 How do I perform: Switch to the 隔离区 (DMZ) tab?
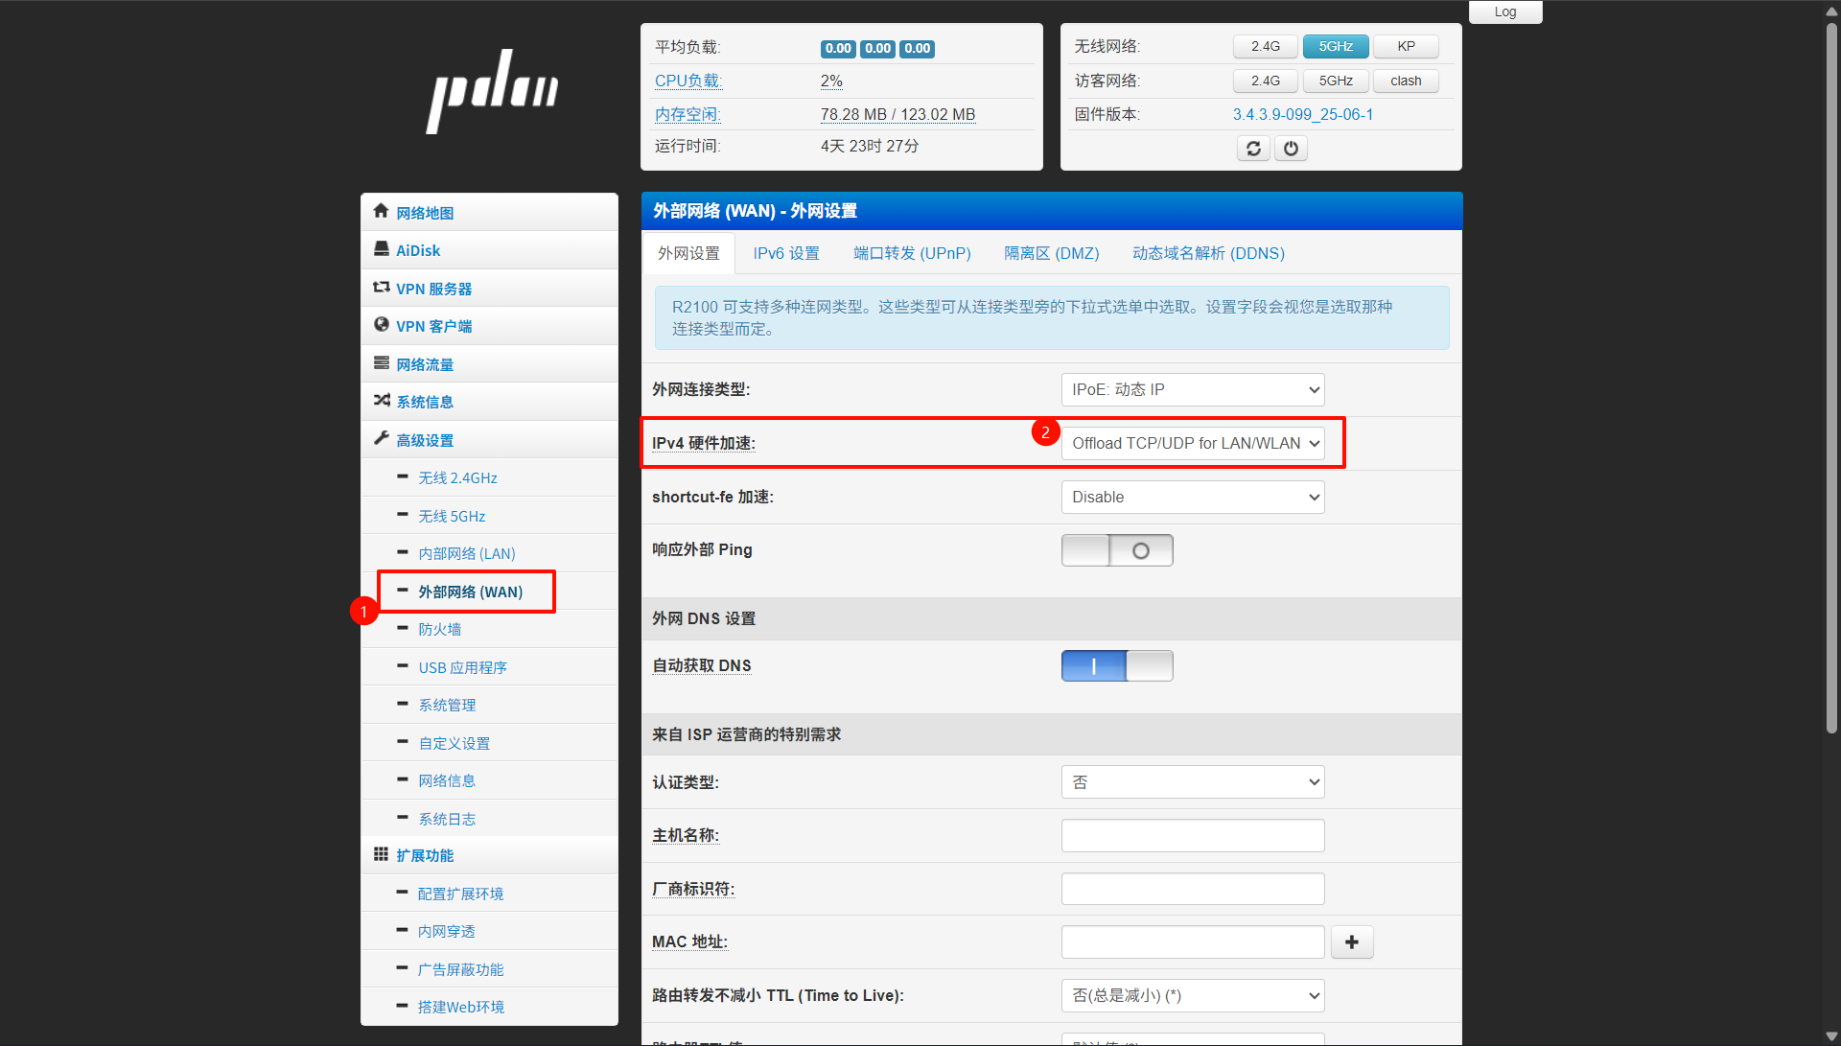(1051, 253)
